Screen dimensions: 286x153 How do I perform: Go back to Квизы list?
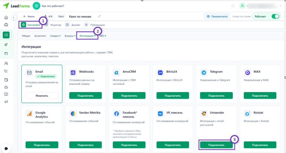pos(29,16)
